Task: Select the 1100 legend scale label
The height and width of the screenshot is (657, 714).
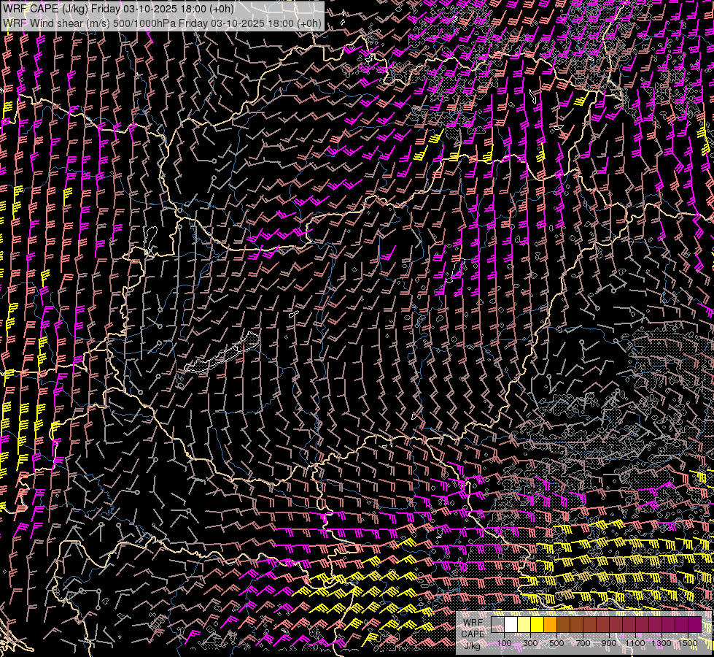Action: (635, 643)
